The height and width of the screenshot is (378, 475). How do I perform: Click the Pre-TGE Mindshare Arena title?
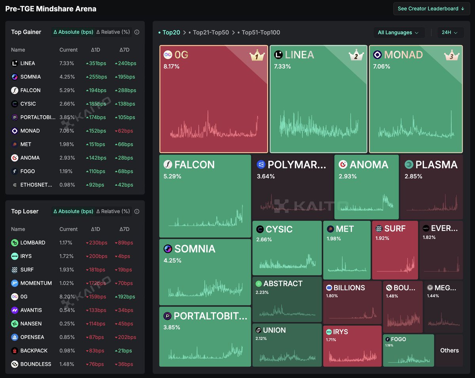(x=51, y=9)
